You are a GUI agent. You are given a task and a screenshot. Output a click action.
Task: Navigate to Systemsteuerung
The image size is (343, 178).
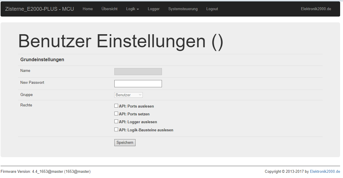click(x=183, y=9)
